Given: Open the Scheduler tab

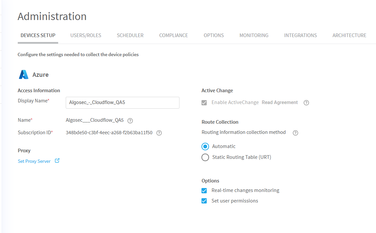Looking at the screenshot, I should click(130, 35).
